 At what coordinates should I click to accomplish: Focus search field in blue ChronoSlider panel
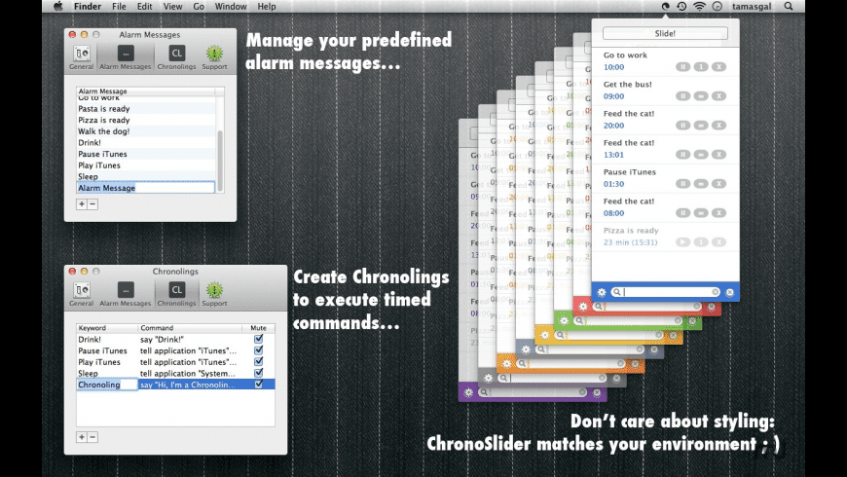(666, 292)
